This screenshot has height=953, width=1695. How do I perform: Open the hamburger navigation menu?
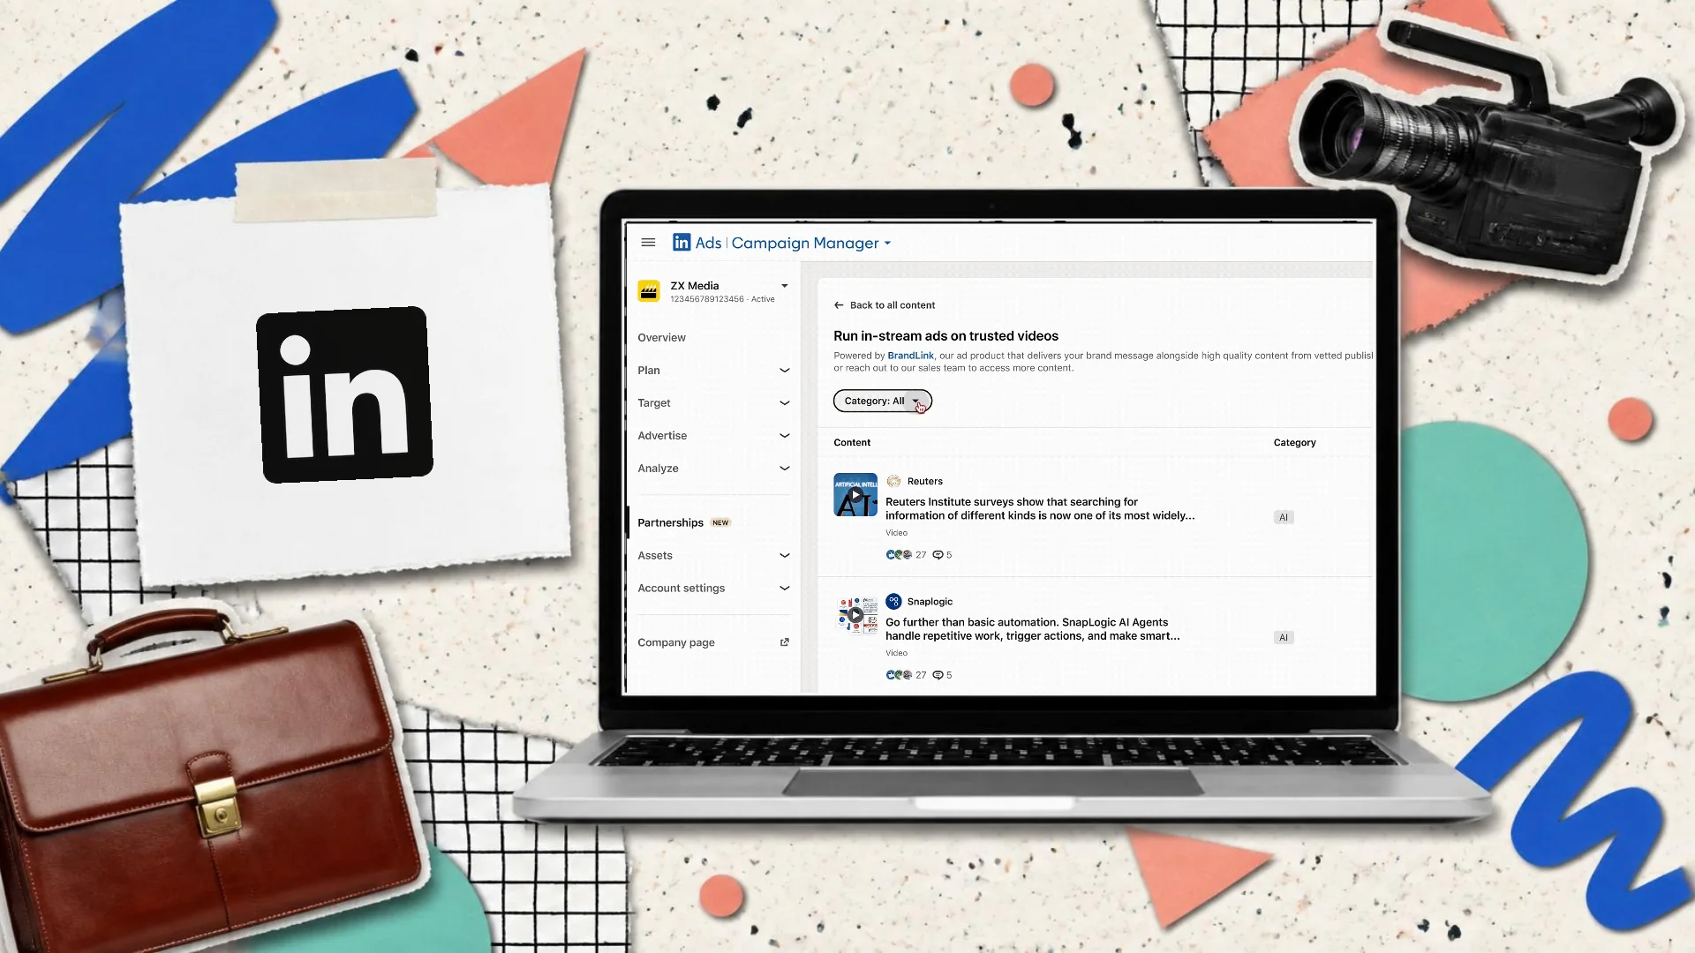648,243
